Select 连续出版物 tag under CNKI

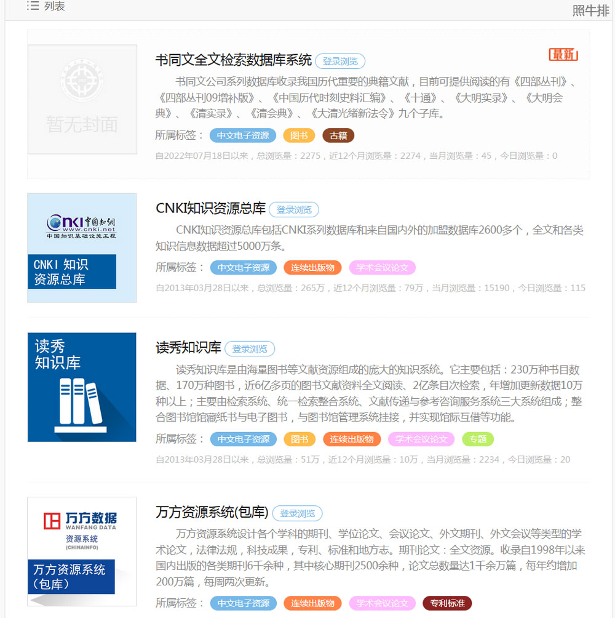coord(312,268)
